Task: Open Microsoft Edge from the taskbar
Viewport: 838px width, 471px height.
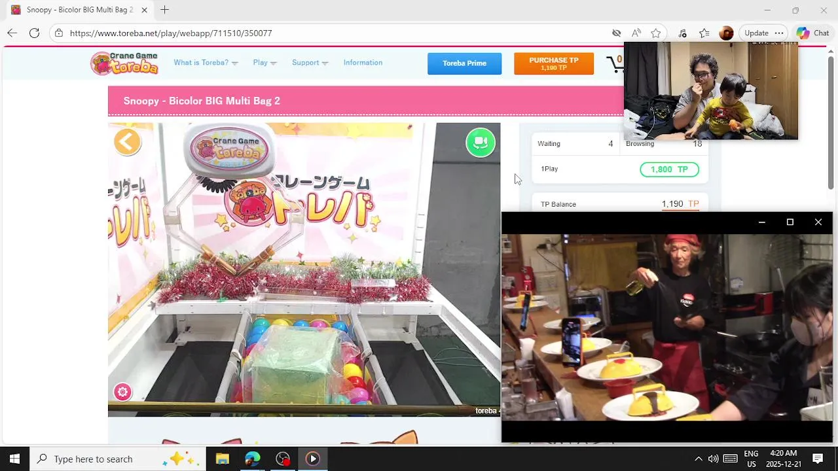Action: click(252, 459)
